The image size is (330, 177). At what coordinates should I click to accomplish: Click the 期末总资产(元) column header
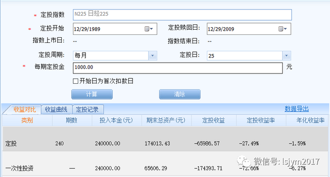(166, 120)
